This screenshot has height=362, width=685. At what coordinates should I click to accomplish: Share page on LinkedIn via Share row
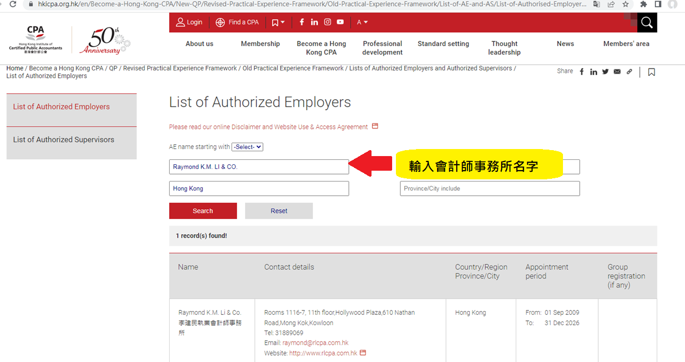coord(594,72)
